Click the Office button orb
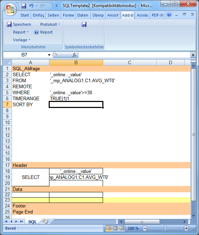This screenshot has height=235, width=199. pyautogui.click(x=10, y=10)
